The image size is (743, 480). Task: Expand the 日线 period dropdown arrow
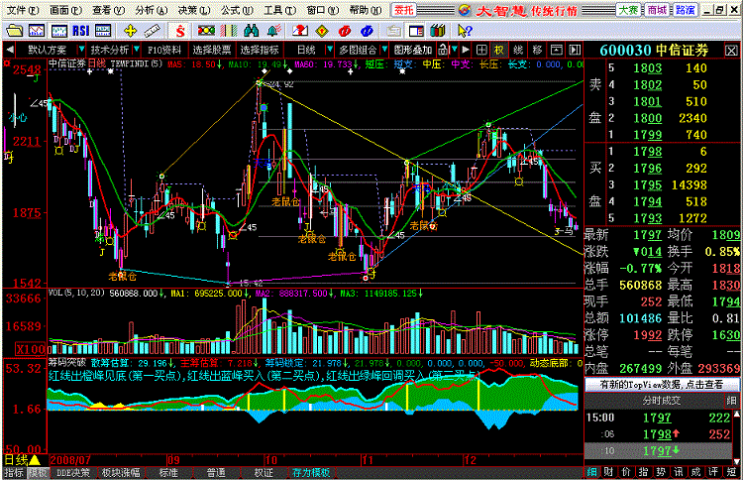pyautogui.click(x=329, y=50)
